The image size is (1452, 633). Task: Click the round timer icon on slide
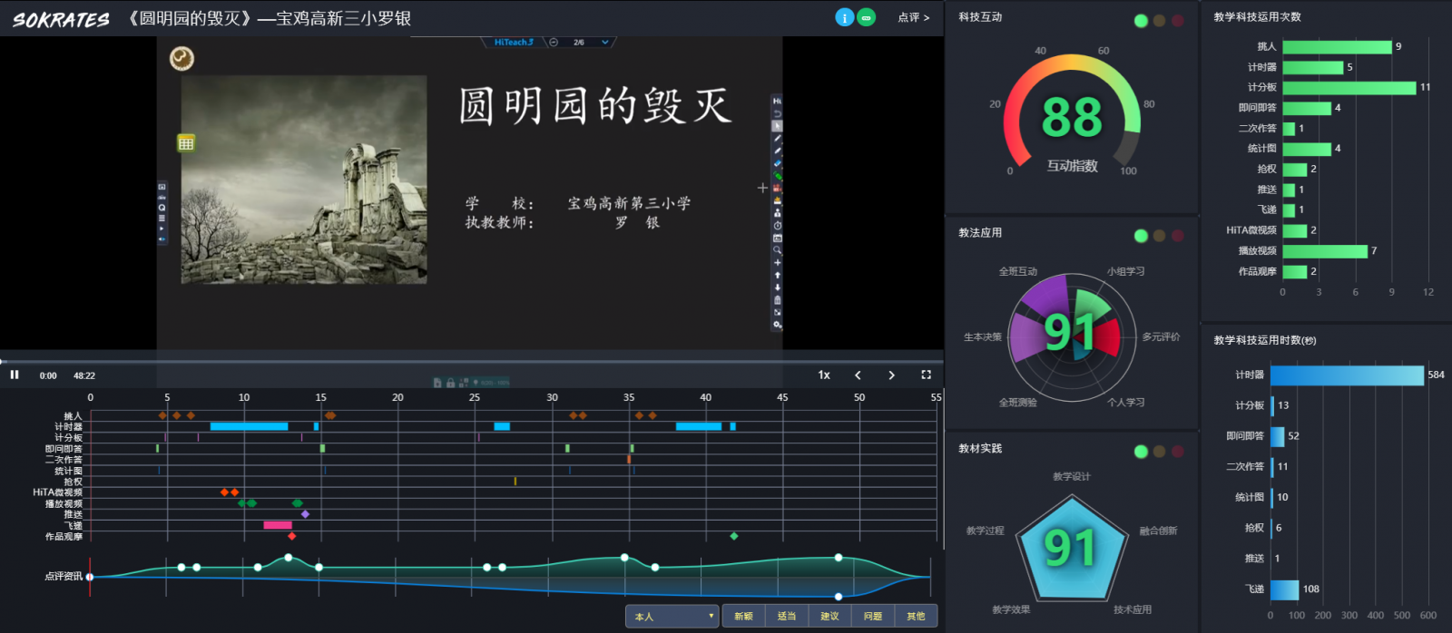click(181, 59)
